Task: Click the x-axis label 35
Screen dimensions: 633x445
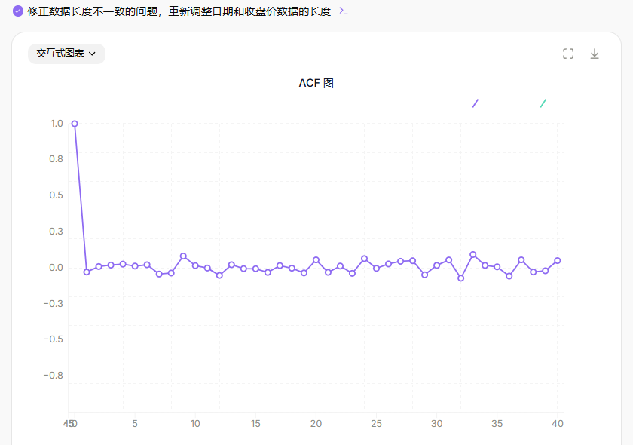Action: tap(497, 424)
